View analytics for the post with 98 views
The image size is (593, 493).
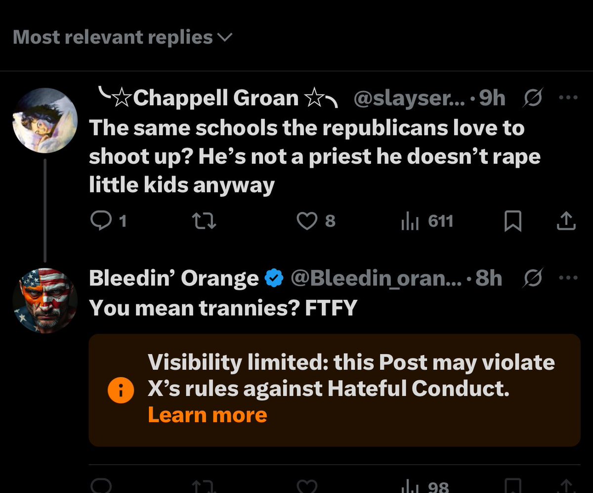[426, 487]
